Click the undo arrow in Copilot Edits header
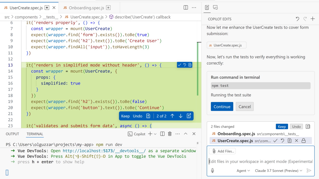 tap(297, 19)
